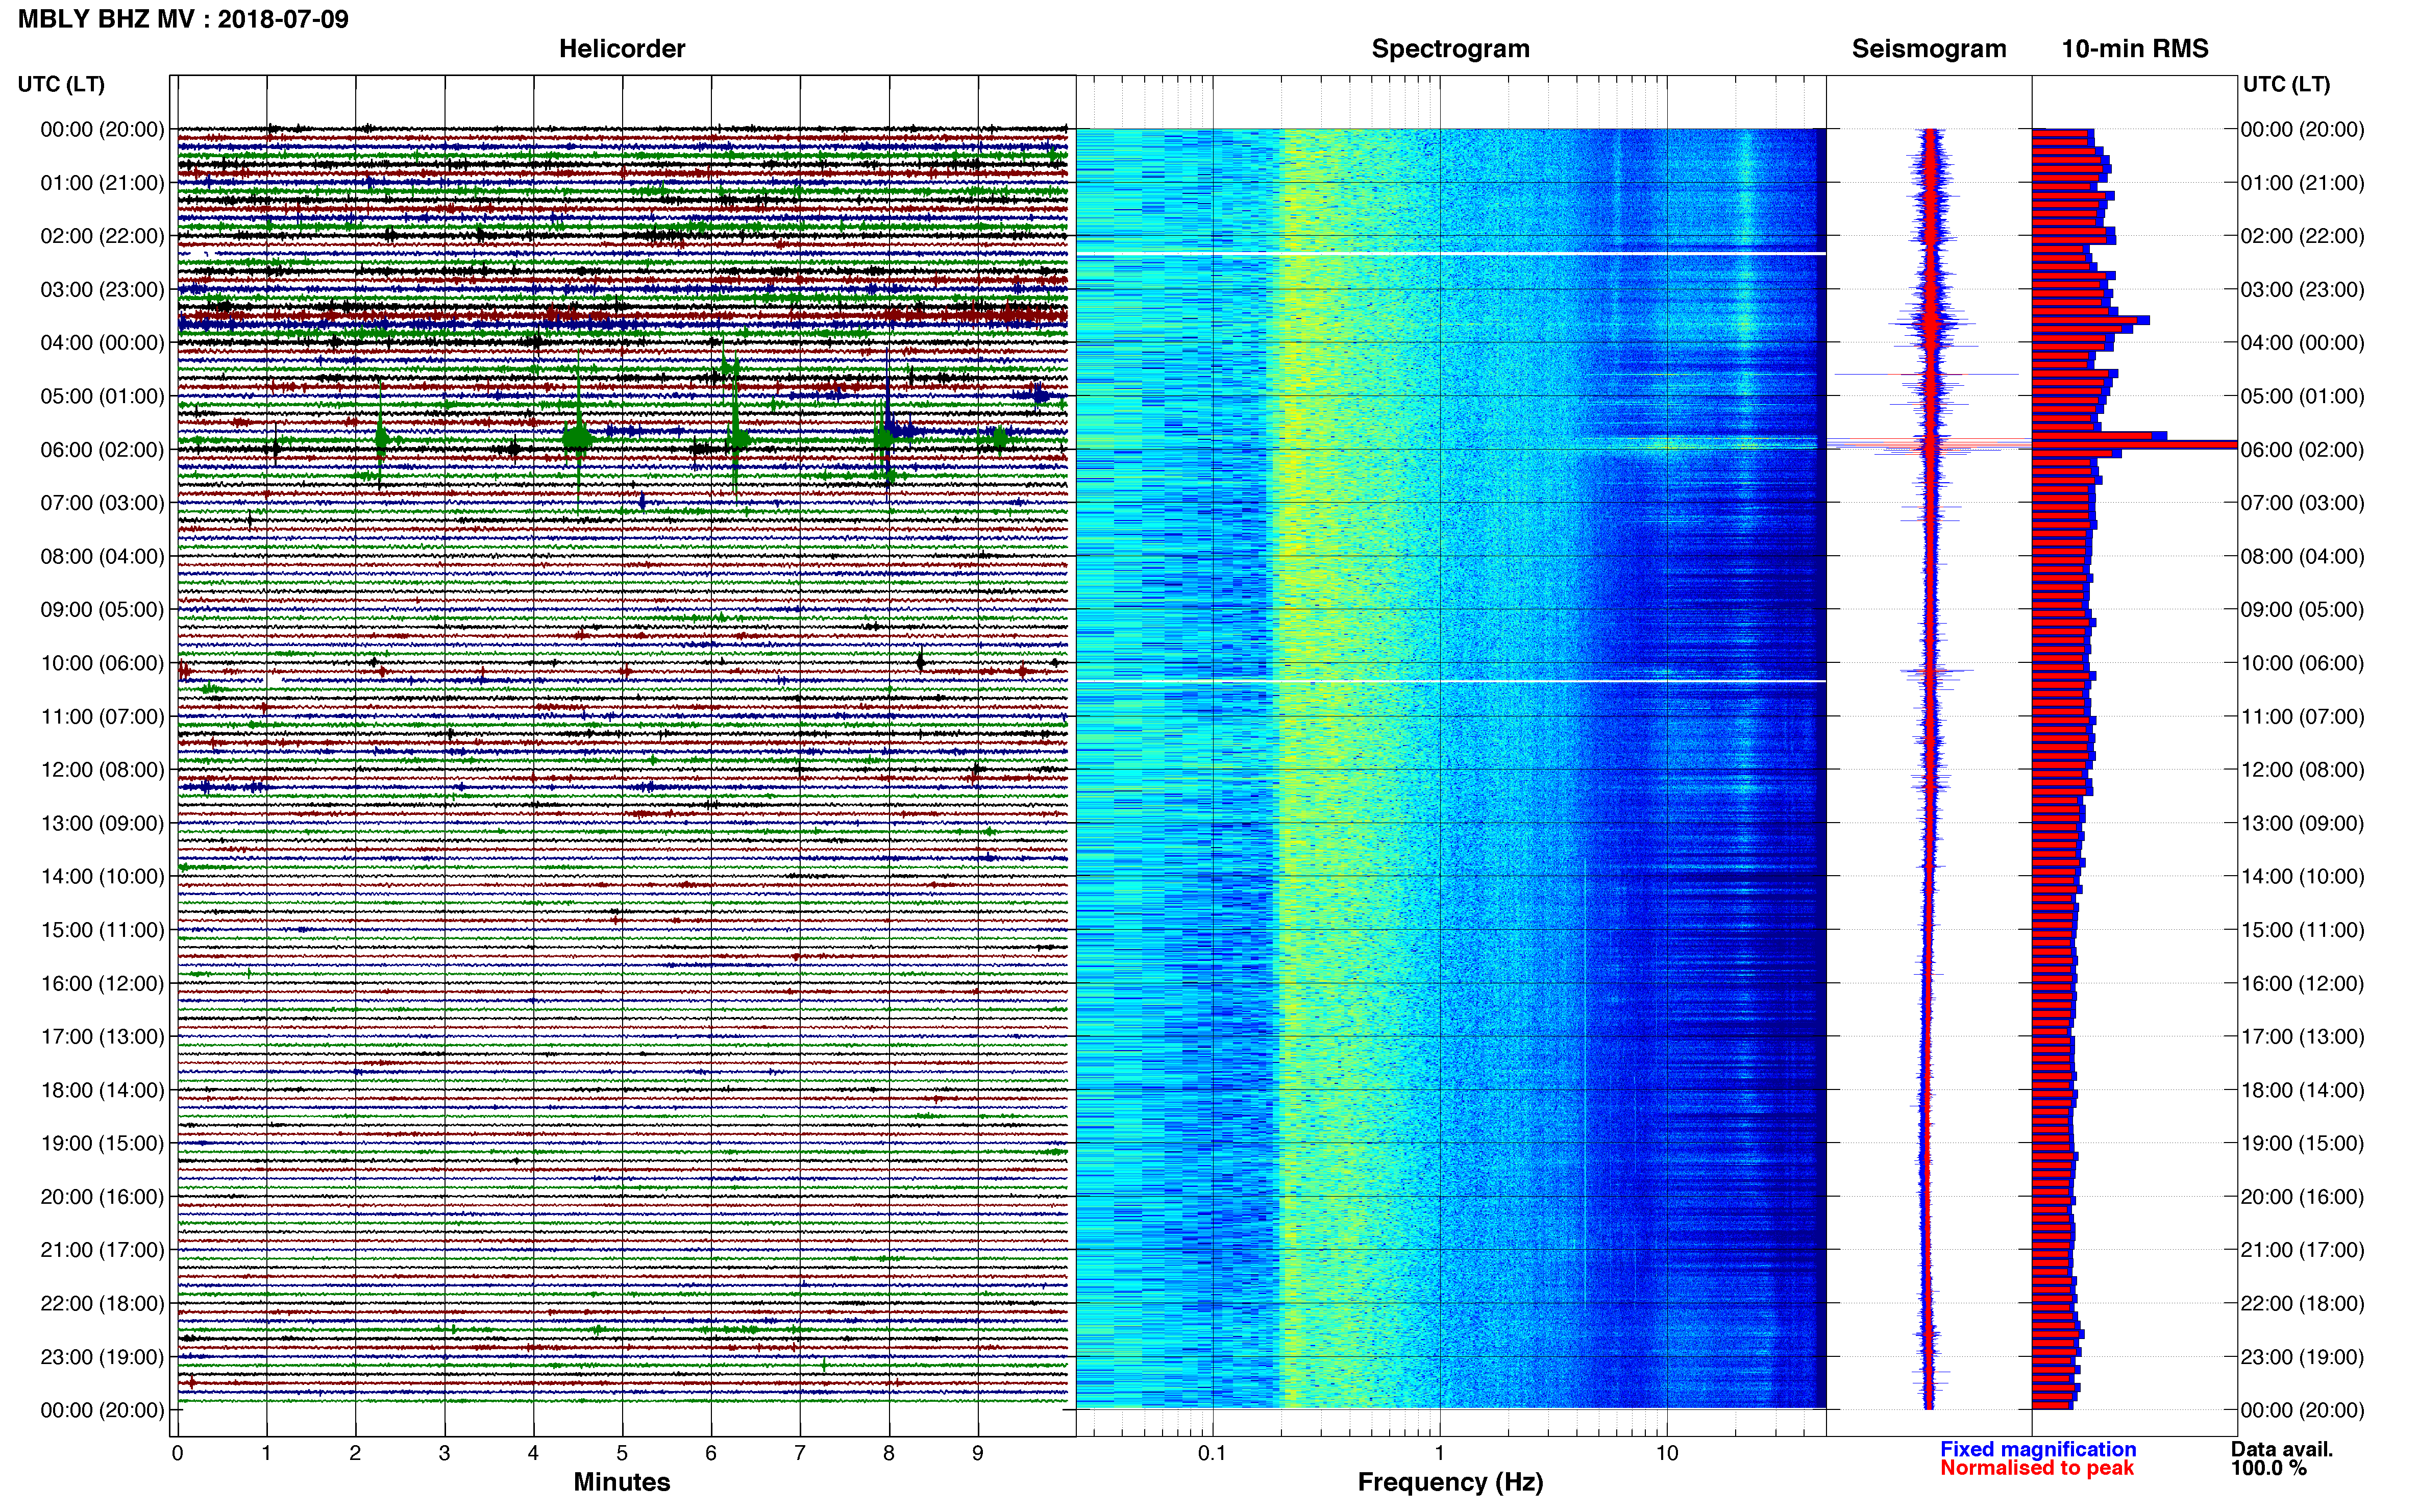
Task: Click the left '18:00 (14:00)' time label
Action: (102, 1090)
